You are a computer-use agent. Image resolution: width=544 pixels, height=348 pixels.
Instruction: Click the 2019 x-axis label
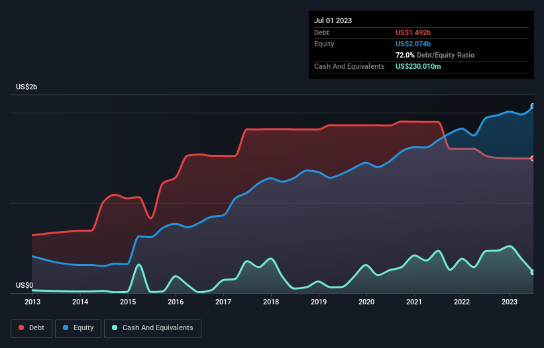pyautogui.click(x=319, y=302)
